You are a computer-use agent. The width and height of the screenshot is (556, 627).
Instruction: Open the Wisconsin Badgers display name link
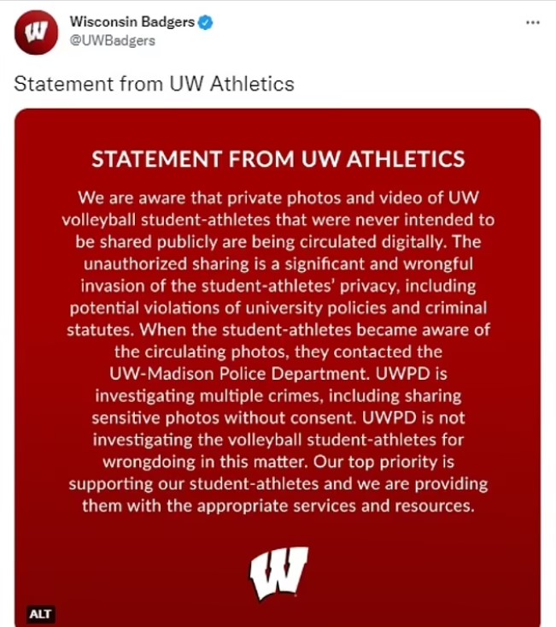coord(132,21)
